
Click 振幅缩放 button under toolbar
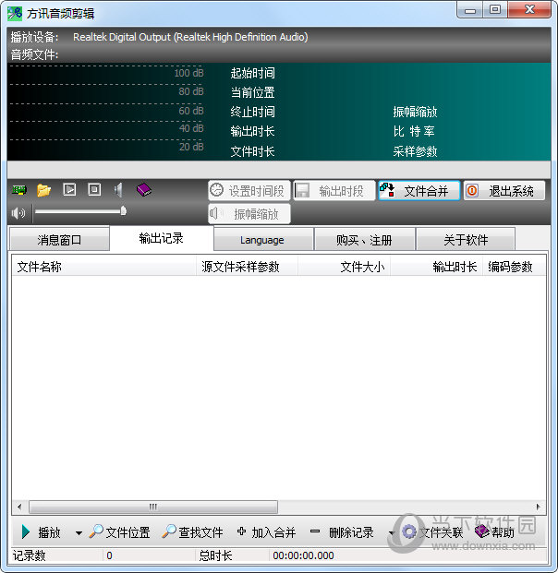[x=249, y=213]
